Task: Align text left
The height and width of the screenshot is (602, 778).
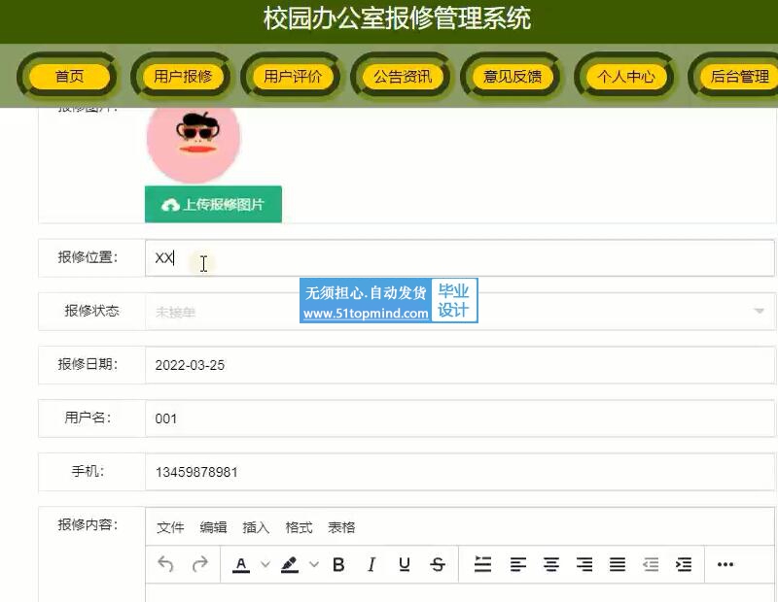Action: pyautogui.click(x=518, y=564)
